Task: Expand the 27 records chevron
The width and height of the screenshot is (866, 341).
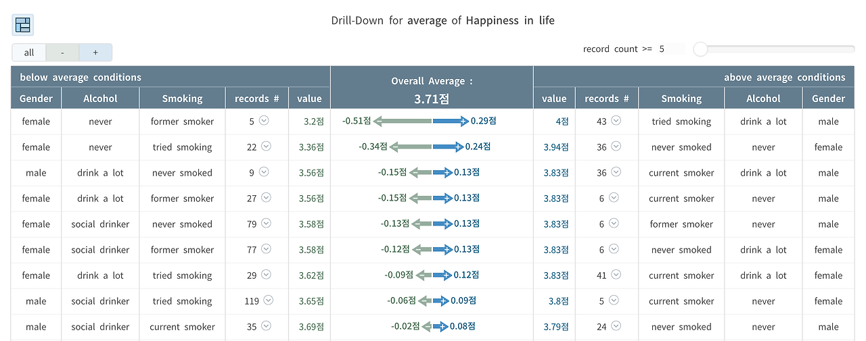Action: coord(267,198)
